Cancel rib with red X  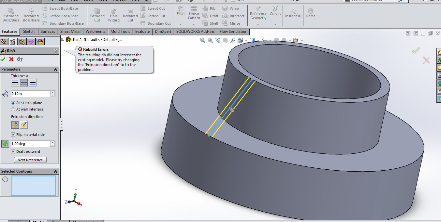(11, 59)
